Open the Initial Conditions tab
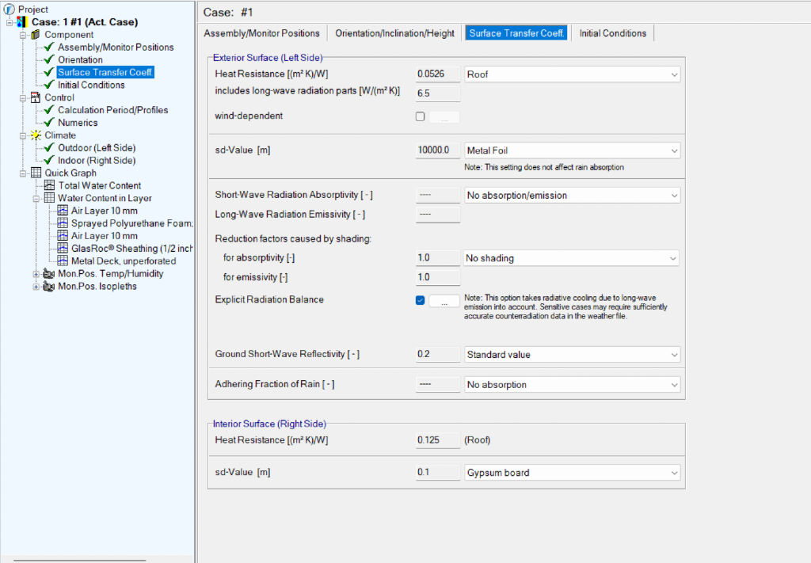811x563 pixels. click(x=612, y=33)
